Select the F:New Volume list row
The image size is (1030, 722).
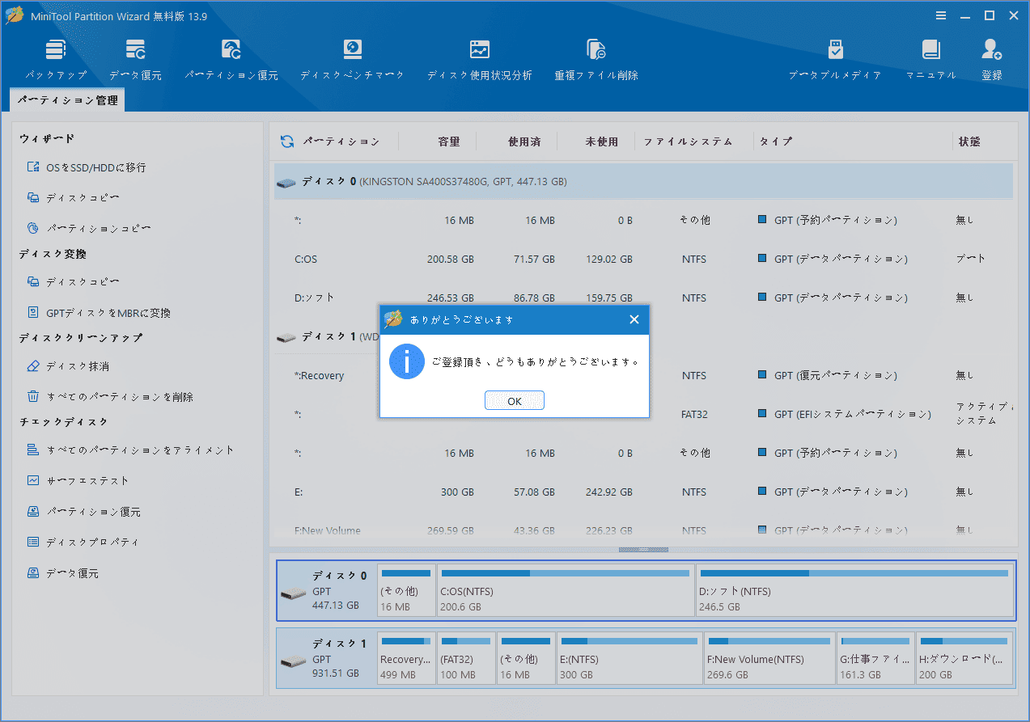643,530
